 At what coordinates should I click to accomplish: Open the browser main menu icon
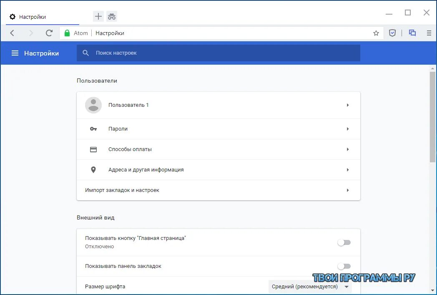point(429,33)
